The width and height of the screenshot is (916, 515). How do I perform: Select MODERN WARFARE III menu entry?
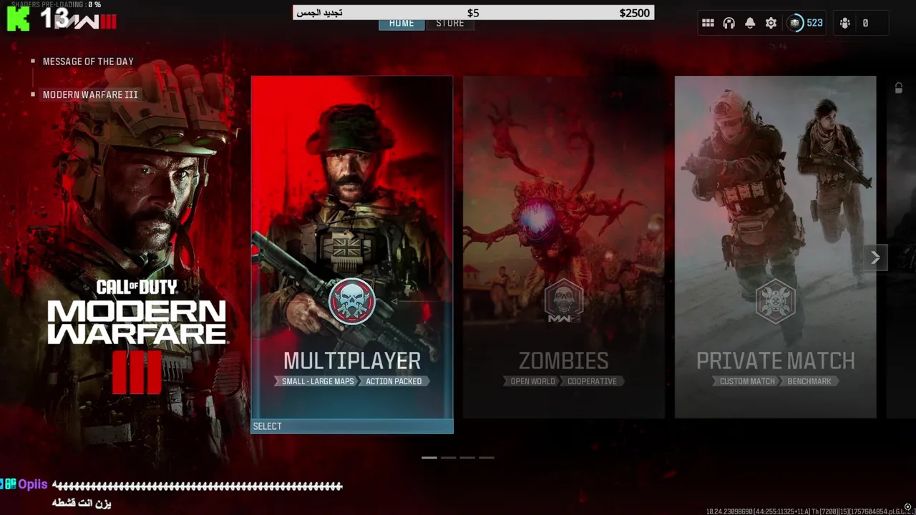click(x=90, y=94)
